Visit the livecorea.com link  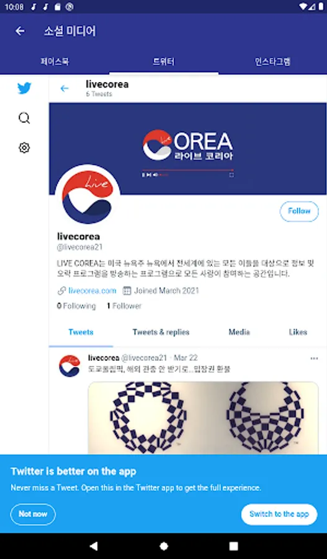(x=92, y=291)
